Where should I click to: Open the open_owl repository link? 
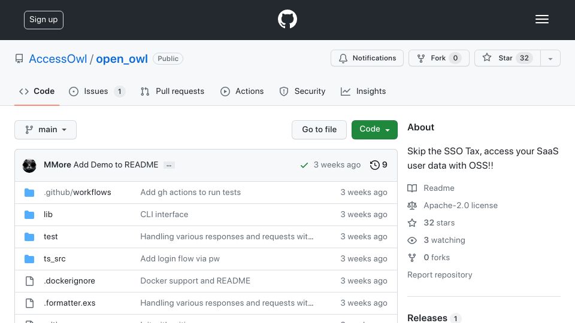coord(122,59)
